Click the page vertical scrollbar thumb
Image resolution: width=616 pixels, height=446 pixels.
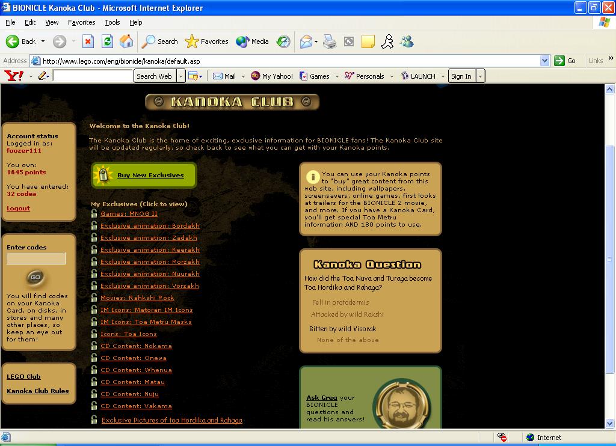click(610, 259)
